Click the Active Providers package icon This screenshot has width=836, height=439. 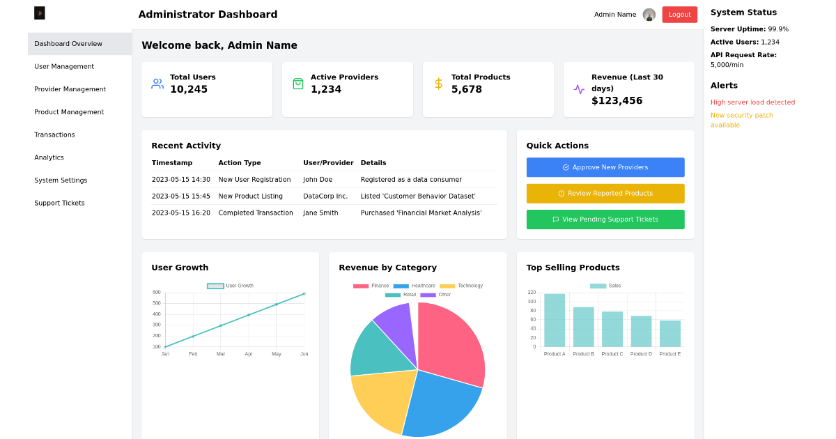point(298,84)
